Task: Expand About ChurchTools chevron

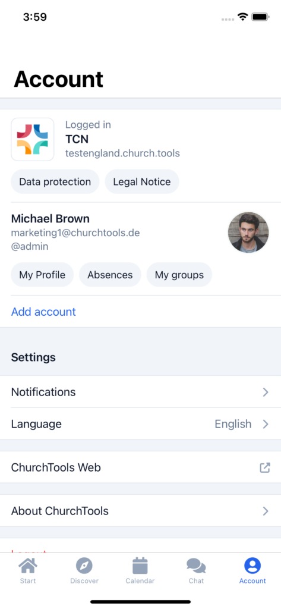Action: (266, 511)
